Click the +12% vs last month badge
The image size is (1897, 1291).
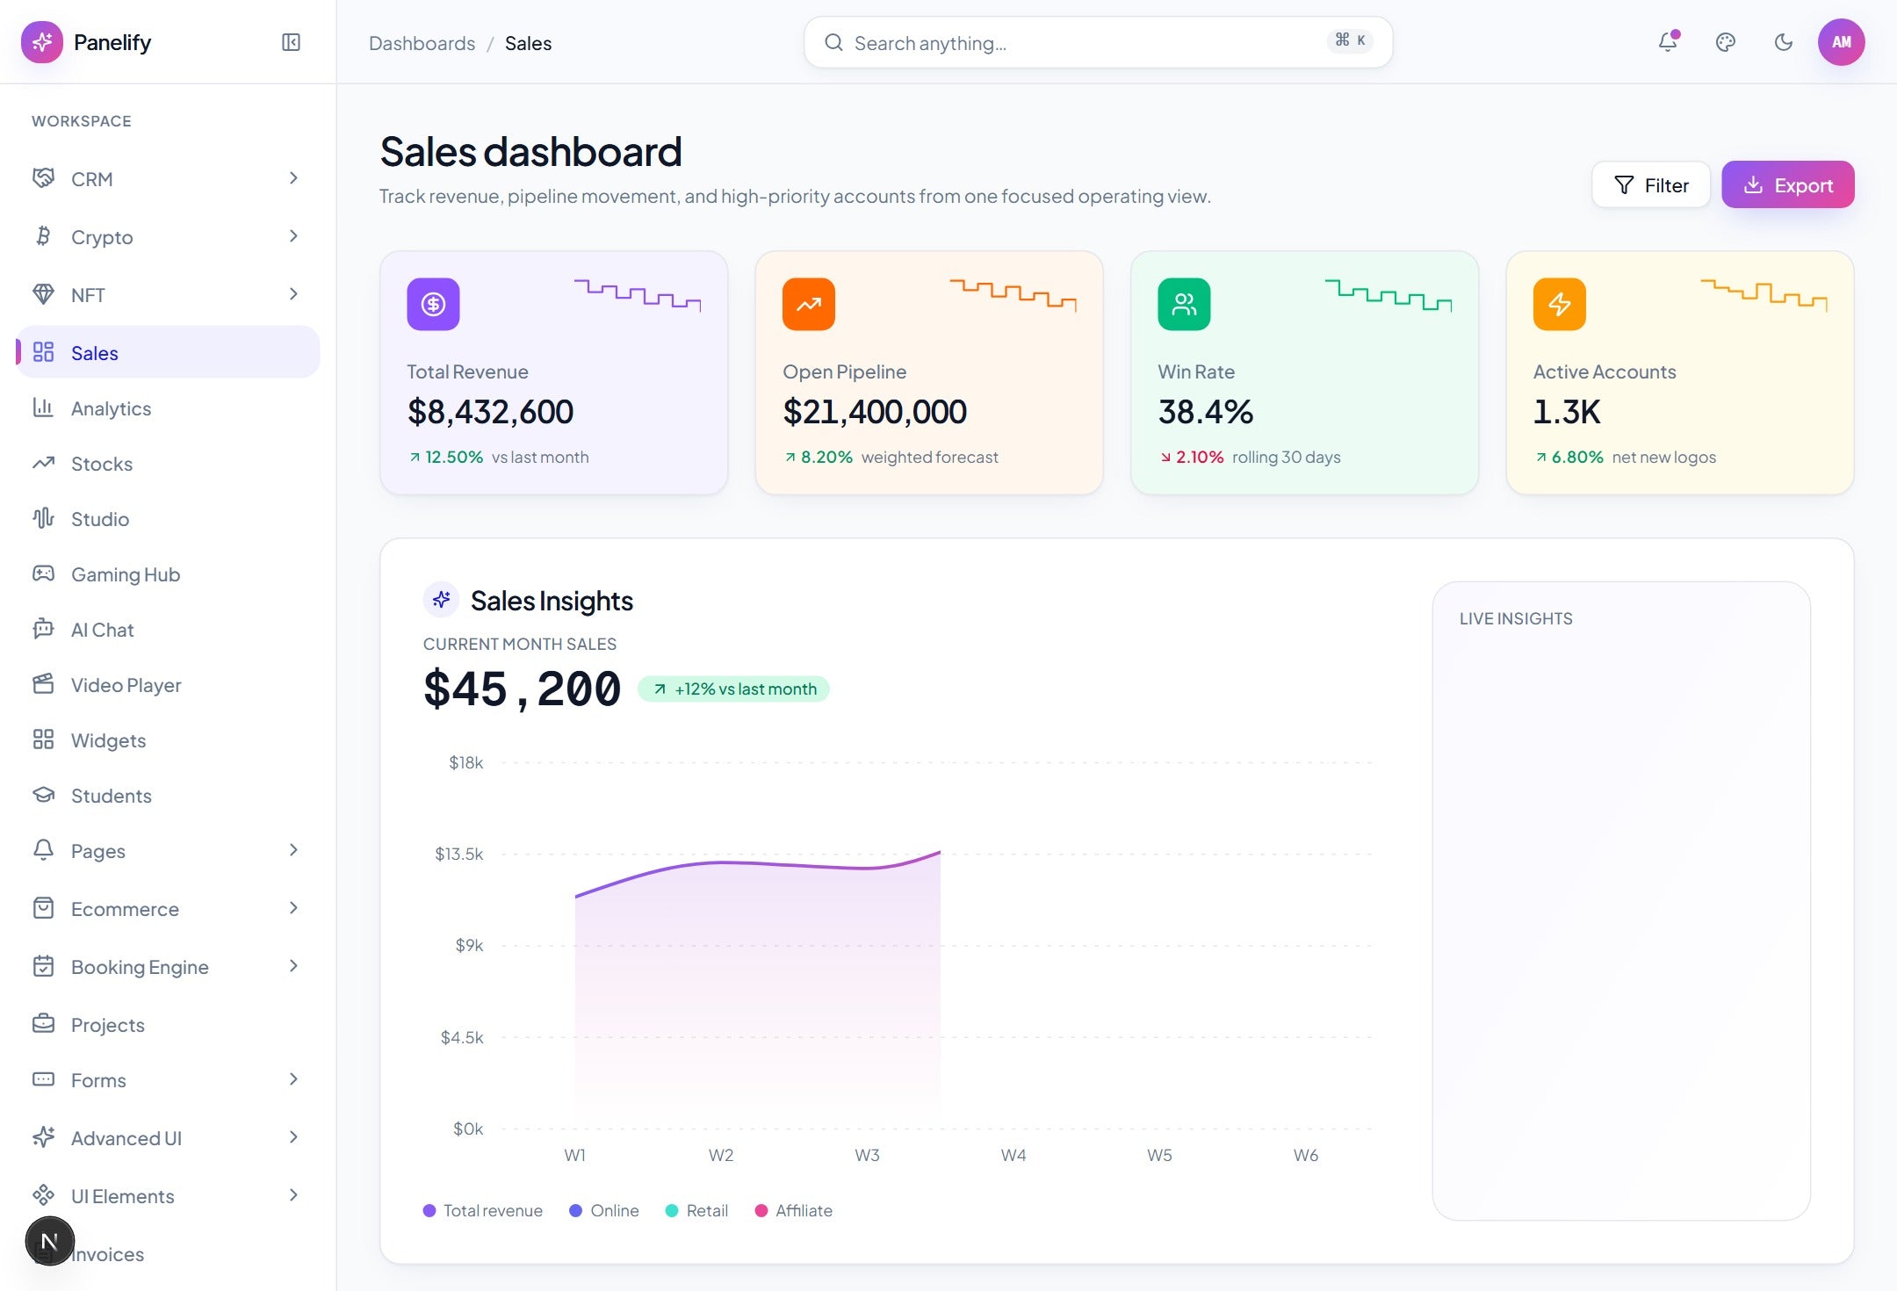734,689
